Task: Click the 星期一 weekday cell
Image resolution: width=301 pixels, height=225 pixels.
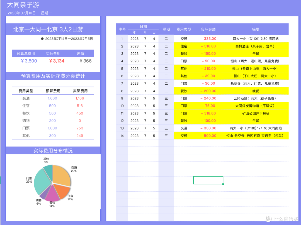Action: point(46,13)
